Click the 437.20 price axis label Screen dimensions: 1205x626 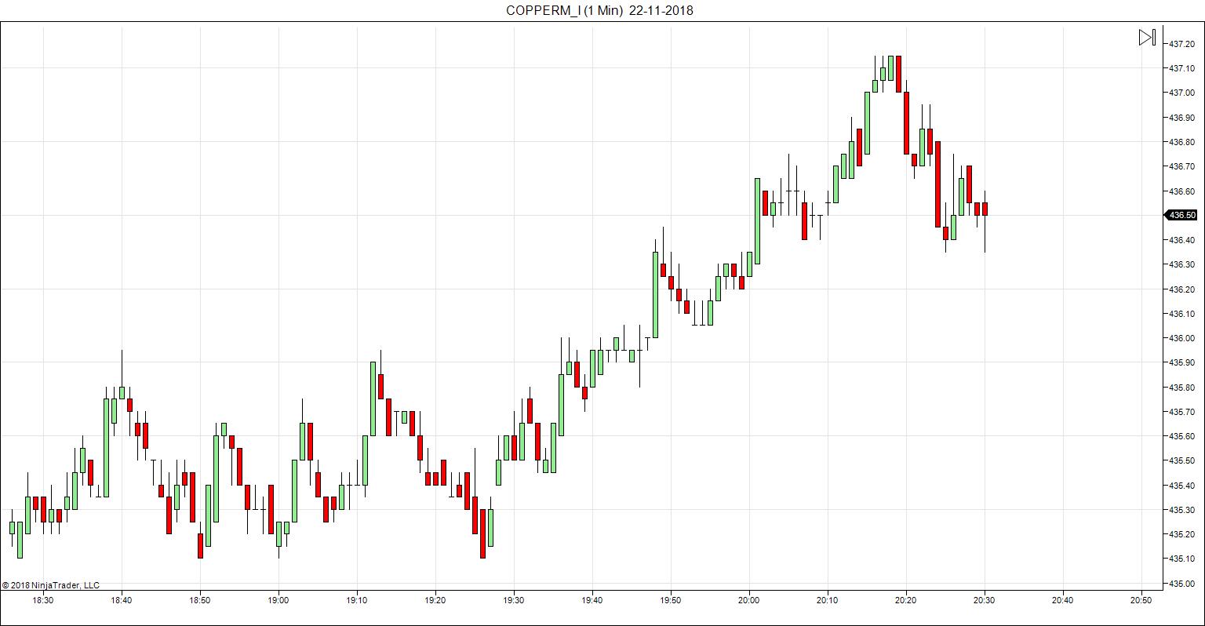point(1181,44)
